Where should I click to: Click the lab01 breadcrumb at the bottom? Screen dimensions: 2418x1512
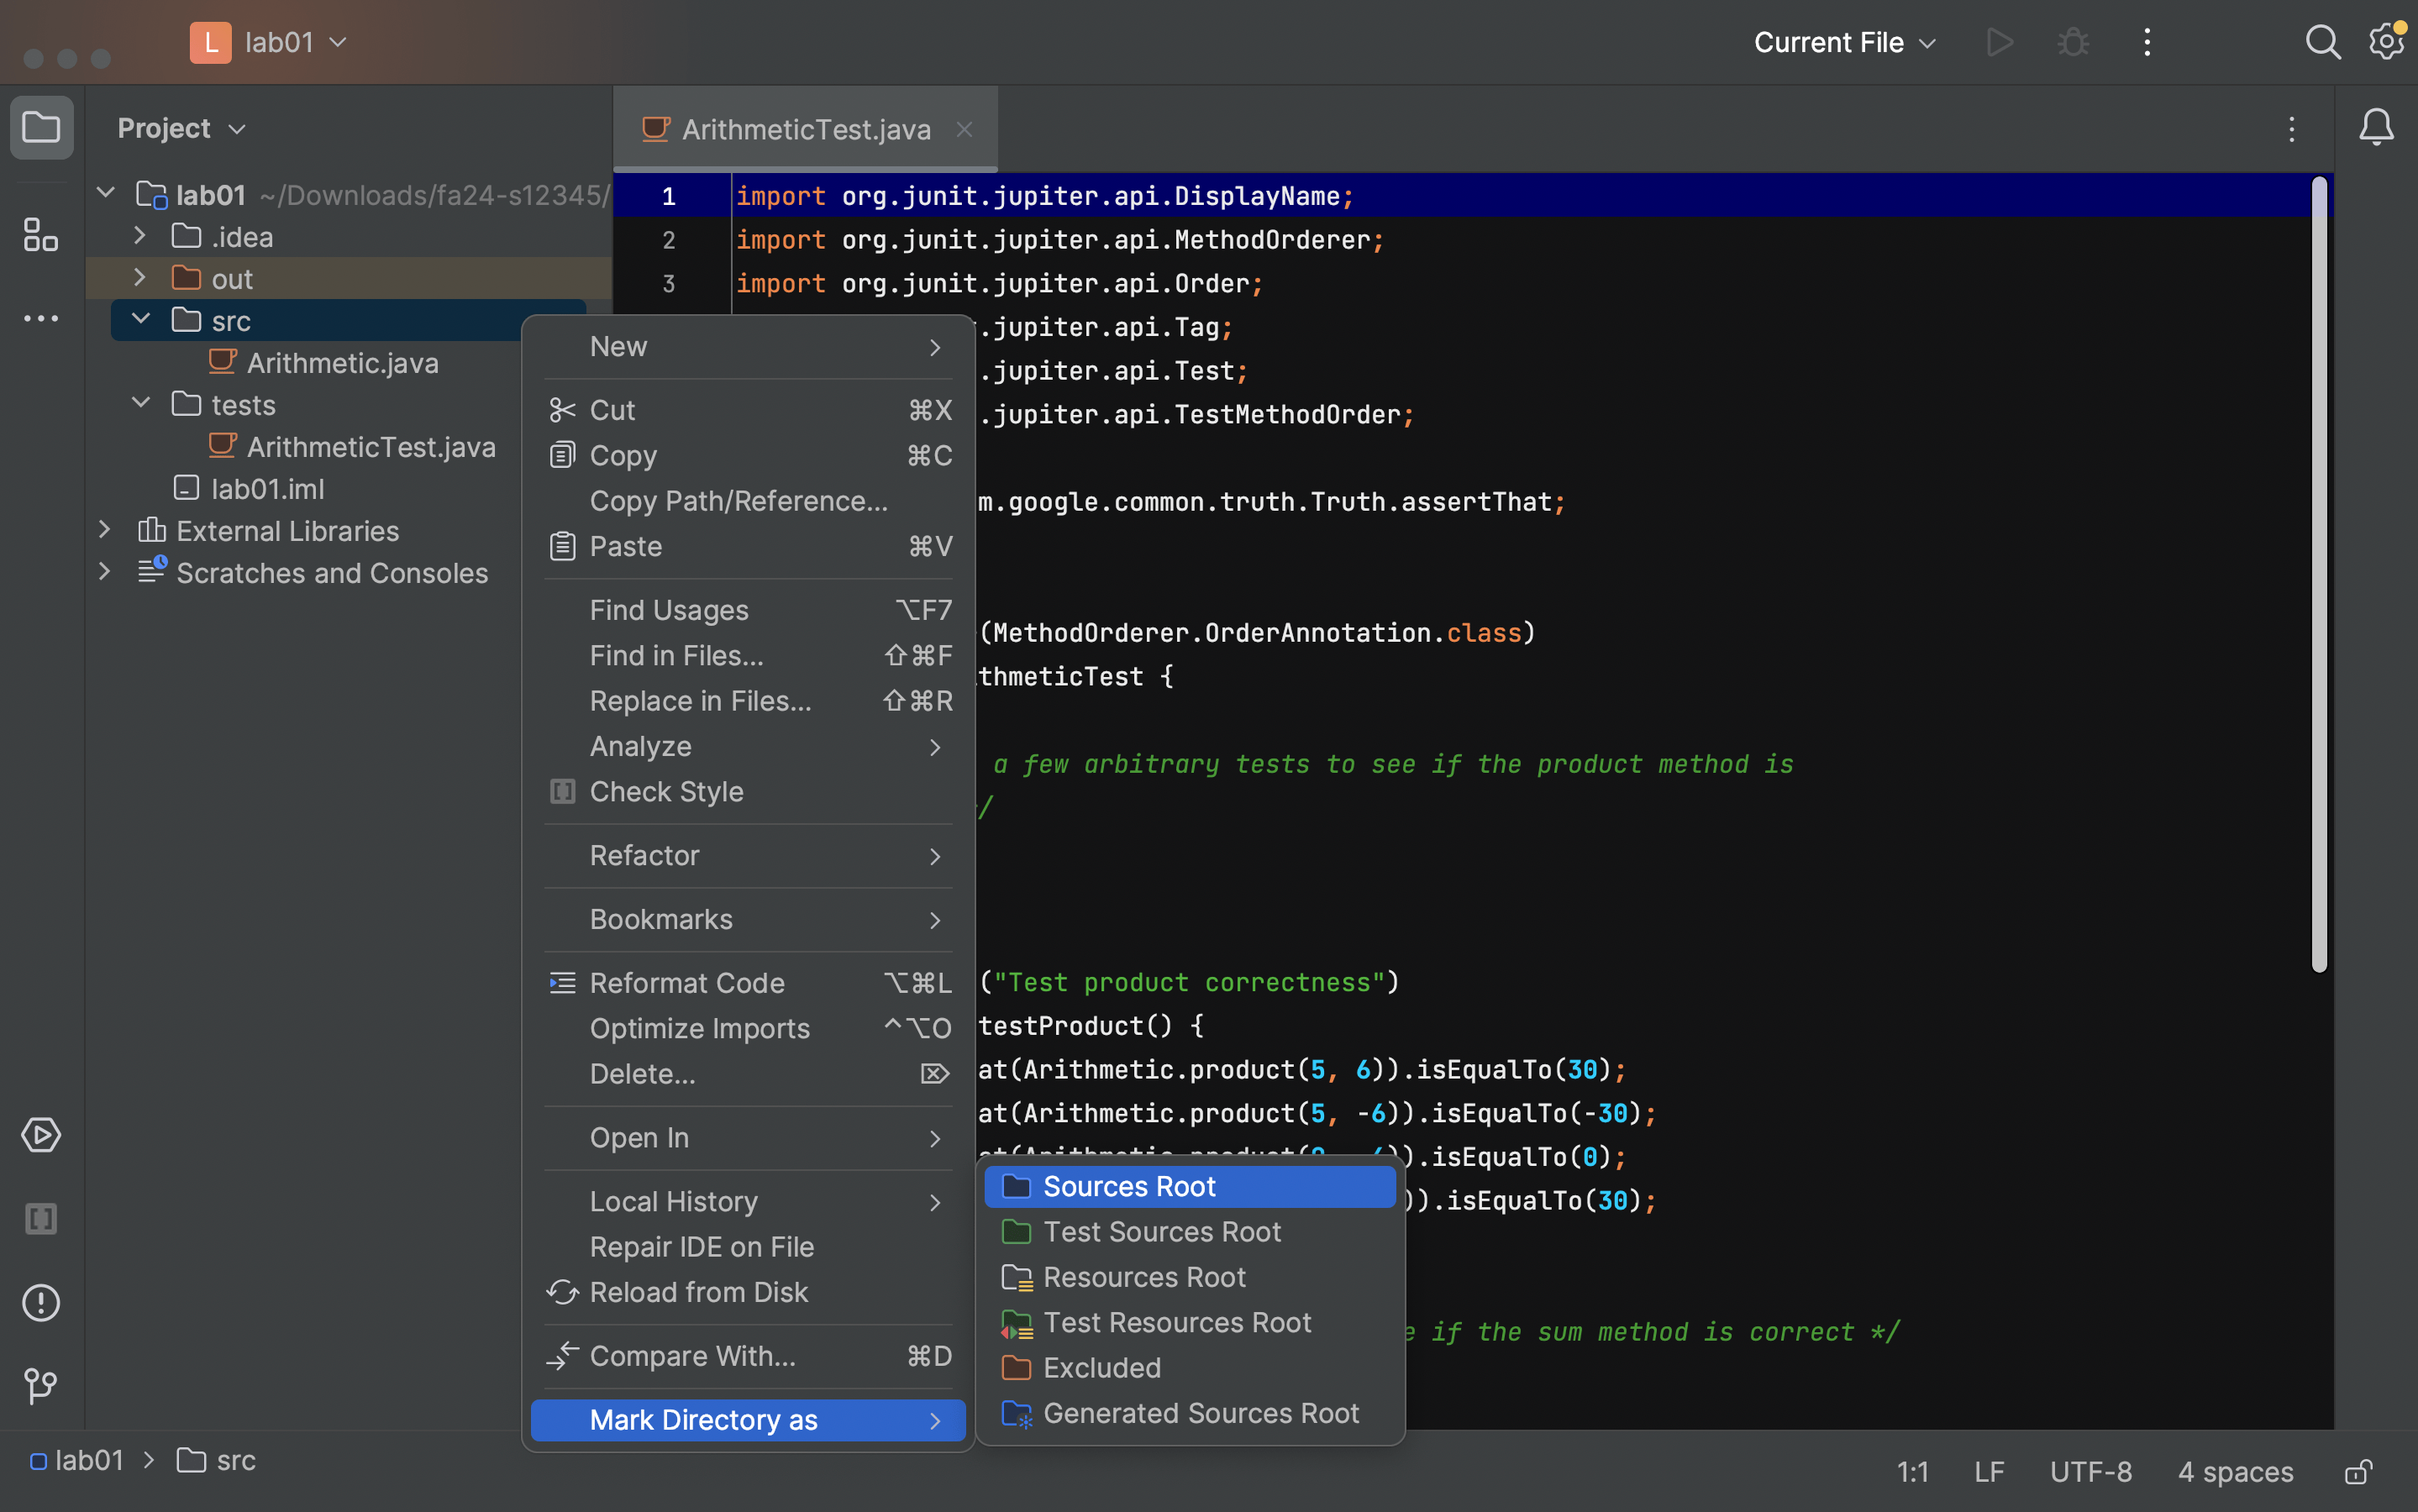(90, 1460)
